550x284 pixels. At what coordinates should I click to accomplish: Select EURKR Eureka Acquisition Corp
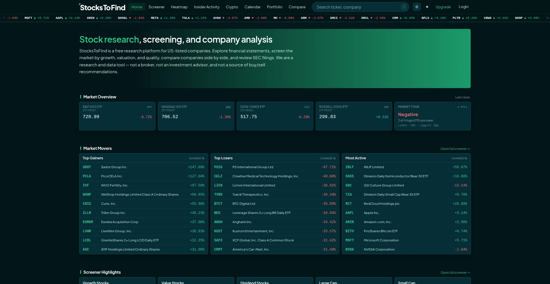click(144, 222)
